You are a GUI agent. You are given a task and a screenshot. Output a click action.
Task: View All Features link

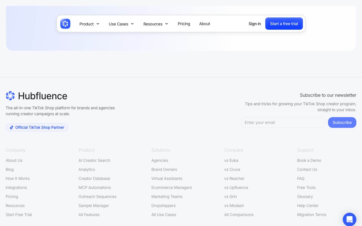(89, 215)
